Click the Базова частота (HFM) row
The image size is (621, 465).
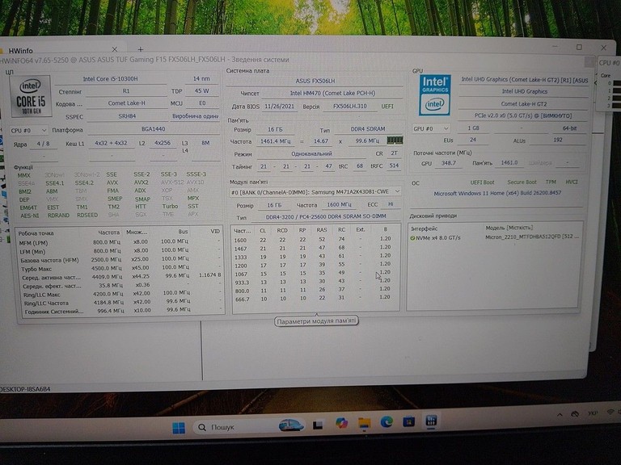click(x=120, y=260)
